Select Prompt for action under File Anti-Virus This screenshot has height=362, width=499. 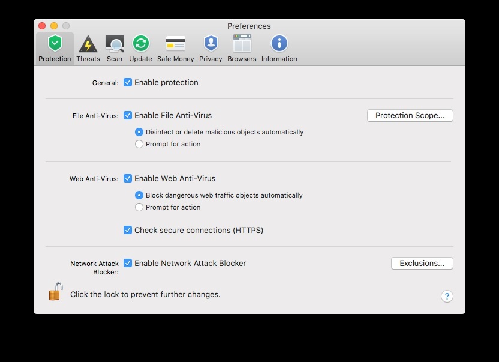pyautogui.click(x=139, y=144)
